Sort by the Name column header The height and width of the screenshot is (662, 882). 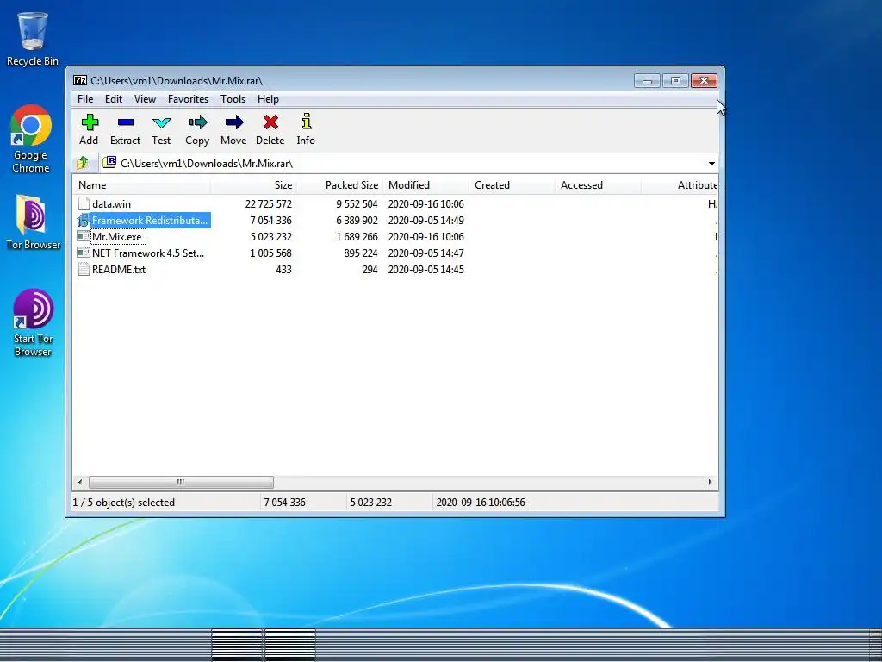tap(142, 185)
